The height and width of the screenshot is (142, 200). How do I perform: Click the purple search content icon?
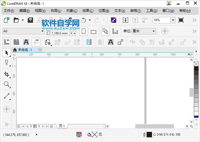[x=114, y=20]
